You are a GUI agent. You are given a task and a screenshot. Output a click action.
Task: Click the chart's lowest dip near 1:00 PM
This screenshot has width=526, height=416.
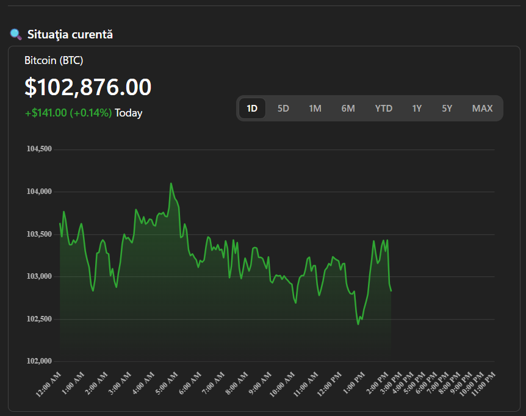[358, 324]
